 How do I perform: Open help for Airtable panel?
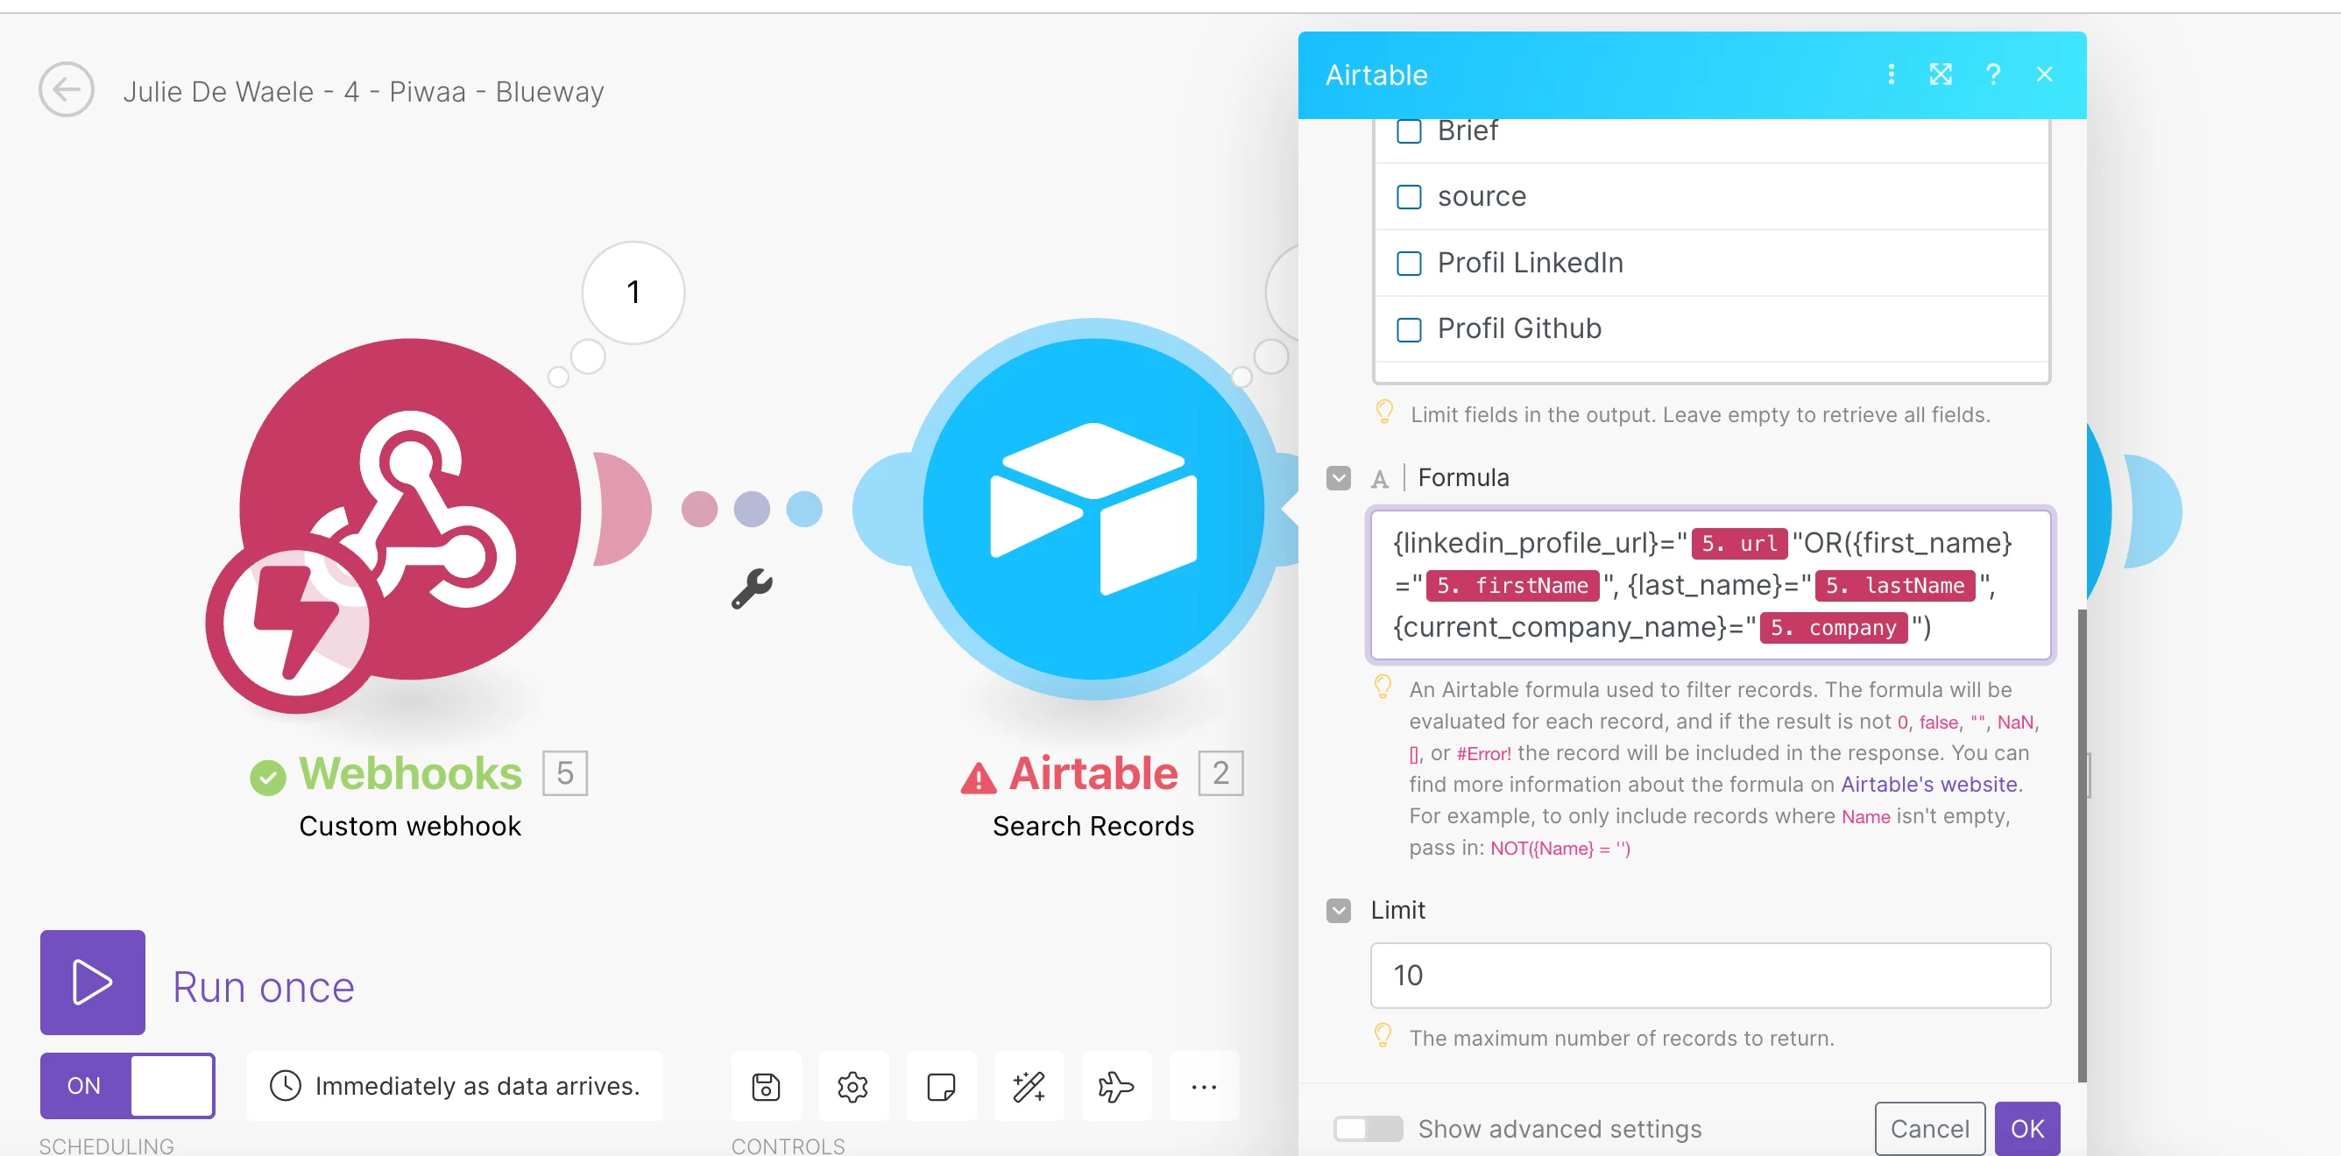[x=1993, y=74]
